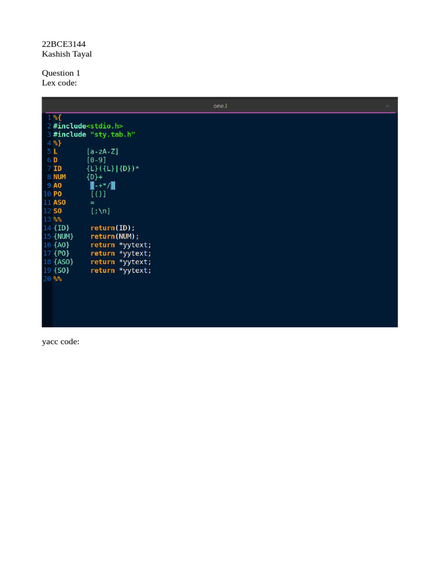The width and height of the screenshot is (440, 586).
Task: Select the one.l tab title
Action: coord(220,106)
